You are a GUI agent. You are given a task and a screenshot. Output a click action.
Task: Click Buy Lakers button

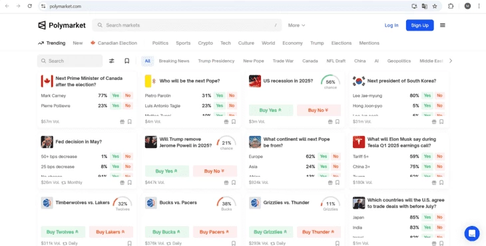pos(111,232)
